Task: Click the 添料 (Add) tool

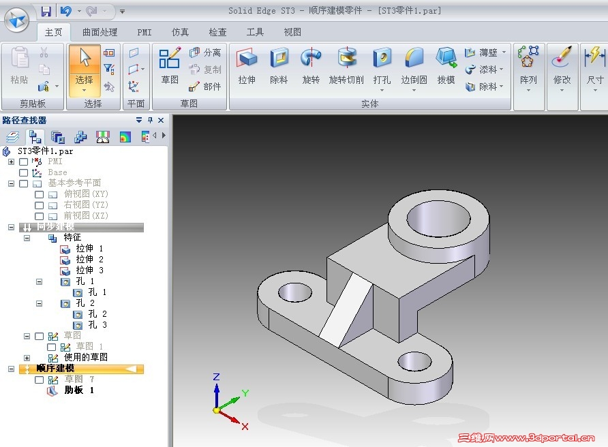Action: point(484,70)
